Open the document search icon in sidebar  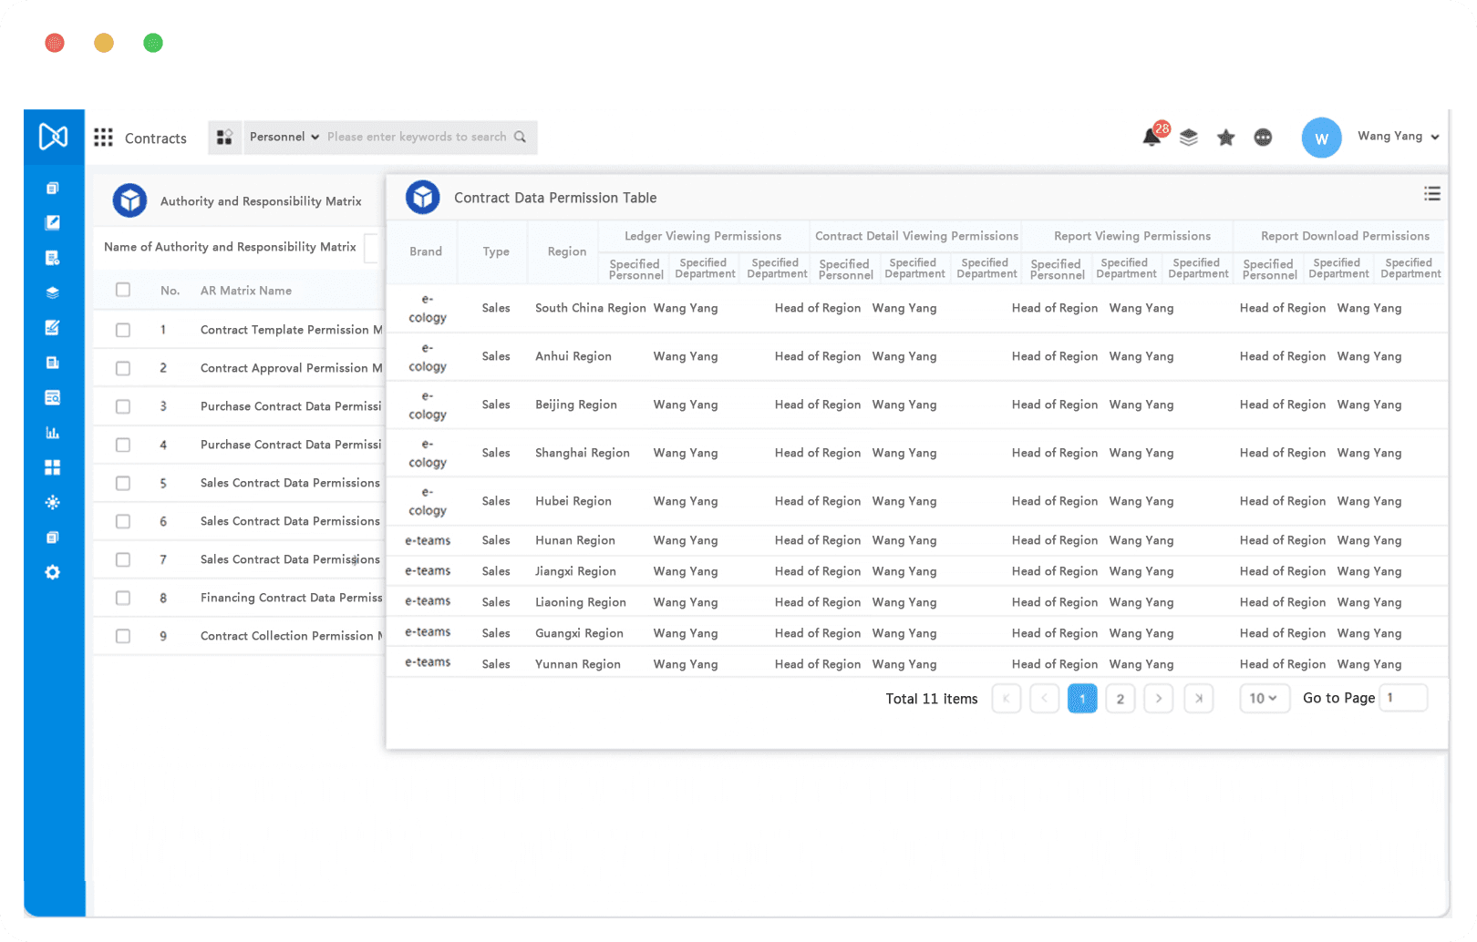[53, 397]
